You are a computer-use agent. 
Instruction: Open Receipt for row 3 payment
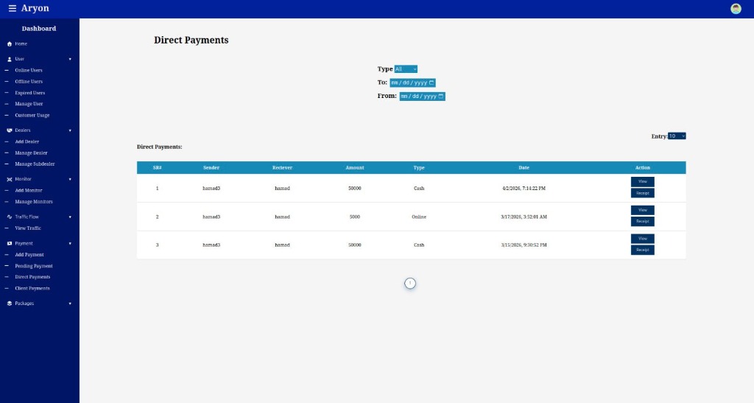pyautogui.click(x=642, y=250)
